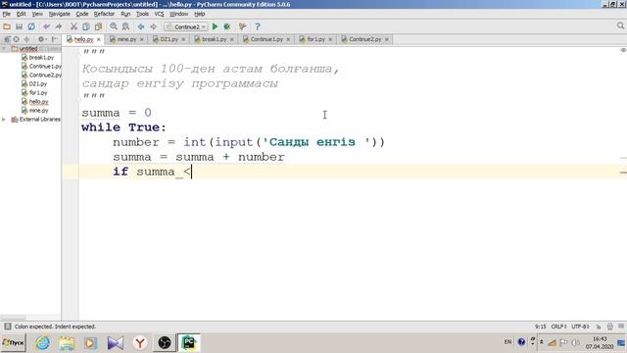
Task: Open the Code menu
Action: click(x=82, y=14)
